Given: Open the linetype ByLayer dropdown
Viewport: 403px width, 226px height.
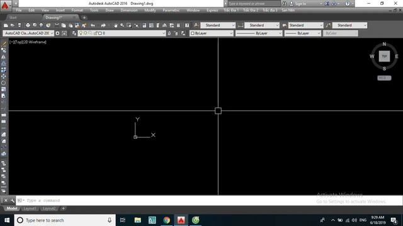Looking at the screenshot, I should (259, 33).
